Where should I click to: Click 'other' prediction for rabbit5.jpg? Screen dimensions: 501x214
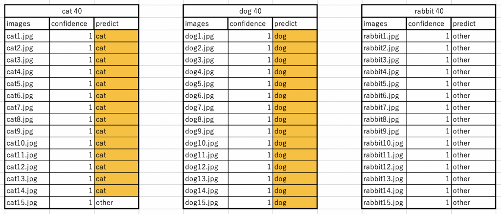[473, 84]
